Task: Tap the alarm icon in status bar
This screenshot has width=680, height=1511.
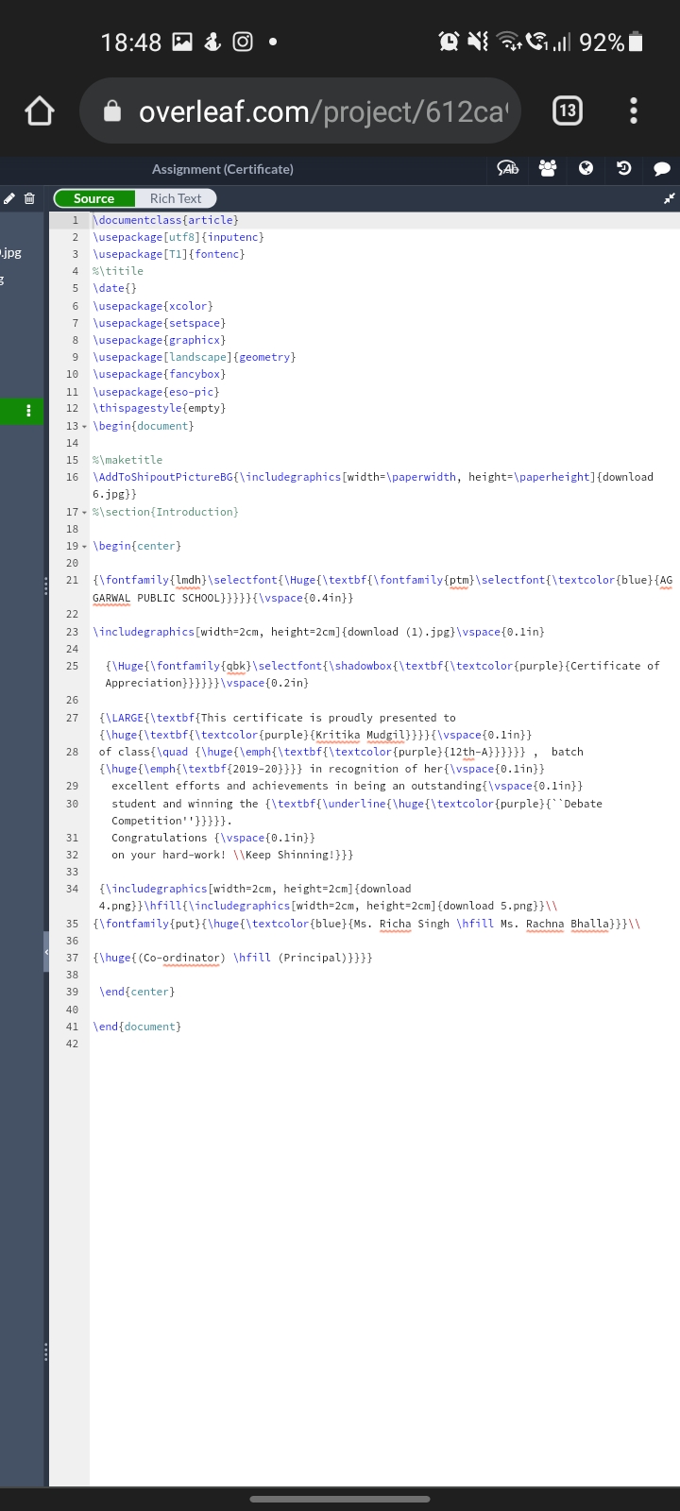Action: [x=449, y=42]
